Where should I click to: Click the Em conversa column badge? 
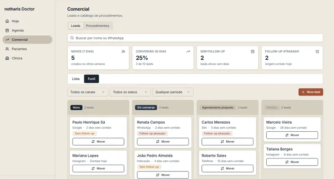pyautogui.click(x=146, y=107)
